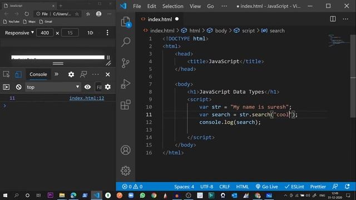Viewport: 356px width, 200px height.
Task: Click the feedback icon in status bar
Action: pyautogui.click(x=335, y=187)
